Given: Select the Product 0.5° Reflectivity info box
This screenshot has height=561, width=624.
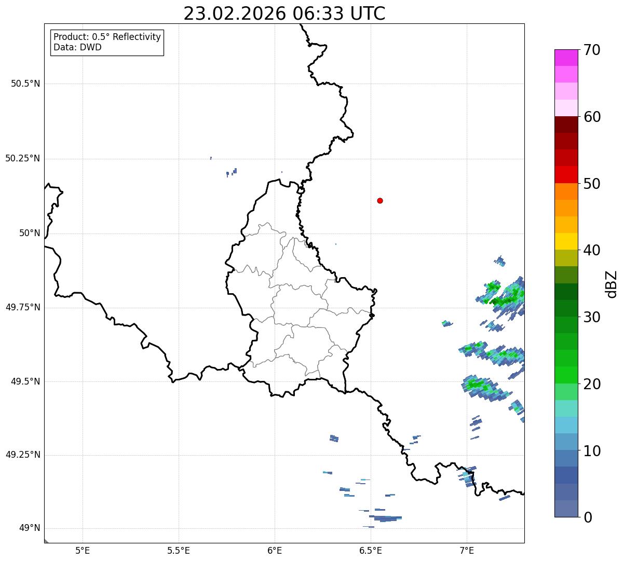Looking at the screenshot, I should [x=107, y=42].
